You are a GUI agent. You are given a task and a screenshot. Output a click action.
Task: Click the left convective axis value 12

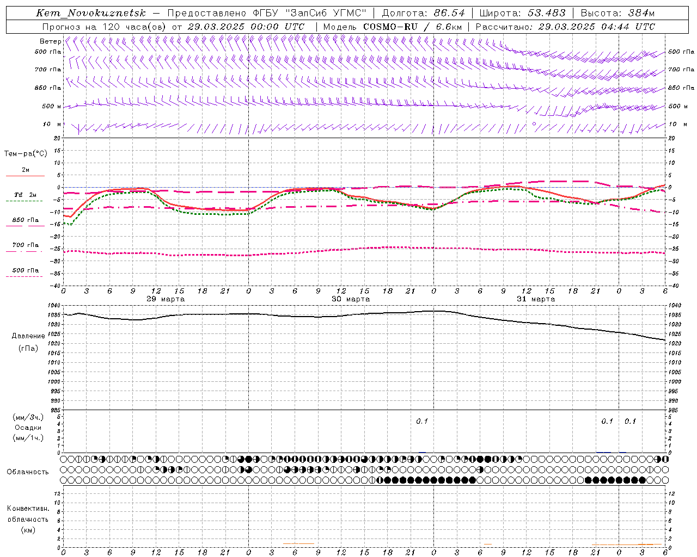point(58,494)
